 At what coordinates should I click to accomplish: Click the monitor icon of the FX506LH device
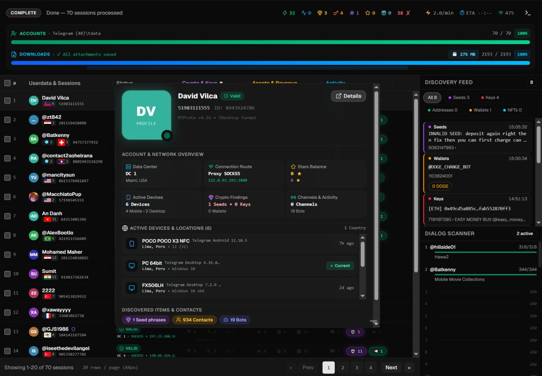(x=132, y=288)
